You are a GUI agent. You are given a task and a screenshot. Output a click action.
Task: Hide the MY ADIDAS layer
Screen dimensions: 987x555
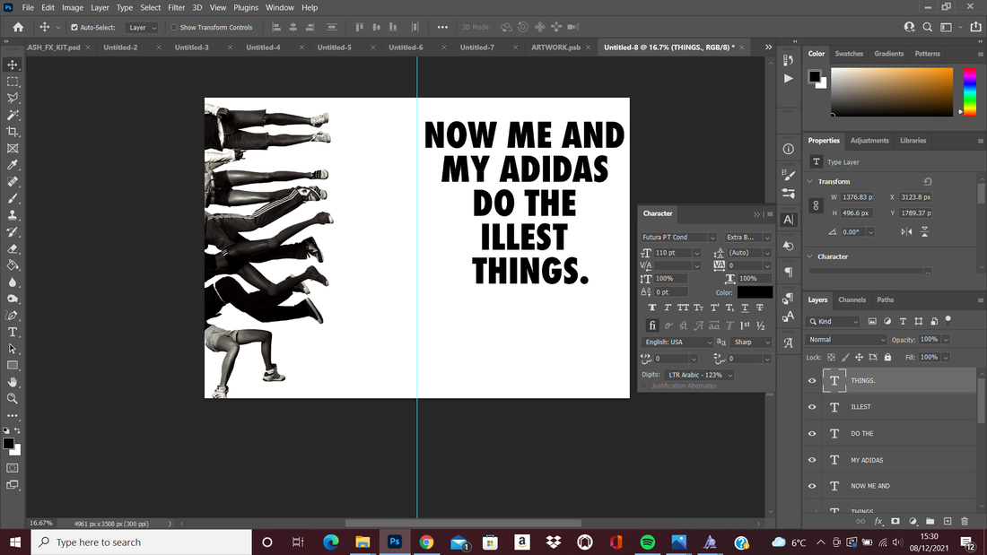[x=812, y=460]
